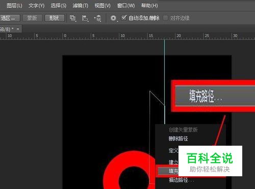
Task: Click the horizontal ruler
Action: [x=127, y=36]
